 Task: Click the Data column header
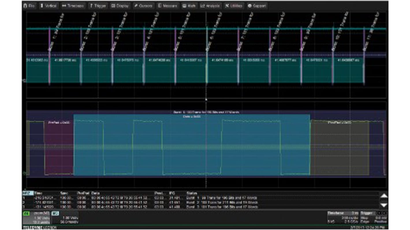point(95,193)
